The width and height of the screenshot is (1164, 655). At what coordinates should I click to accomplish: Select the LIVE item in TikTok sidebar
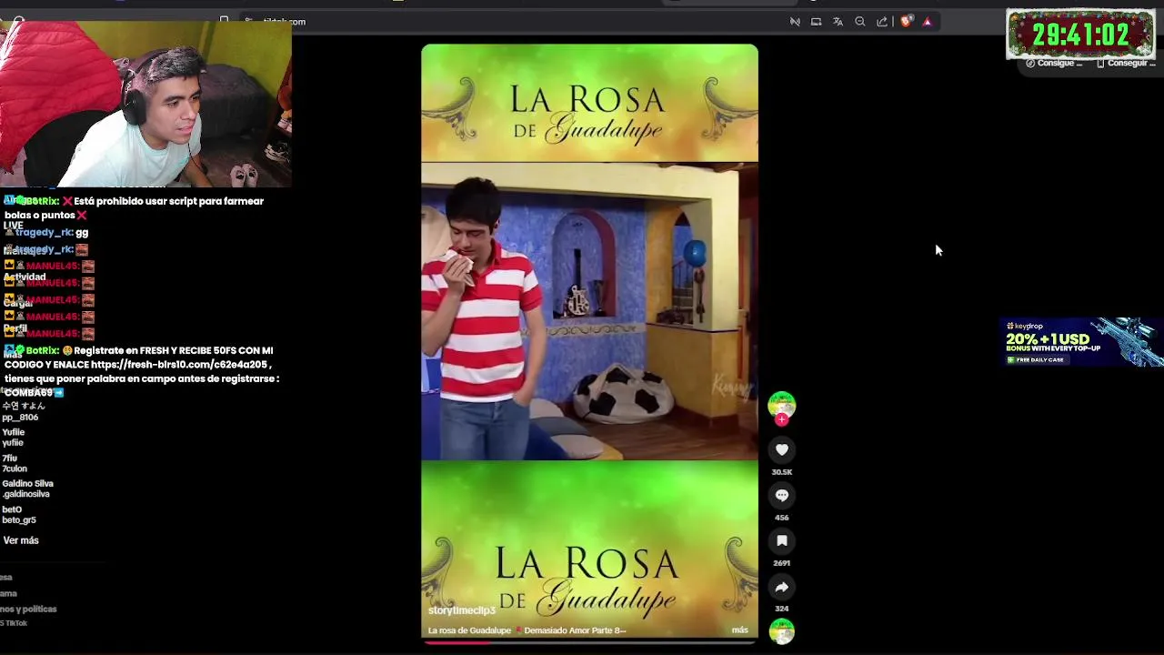(x=13, y=226)
